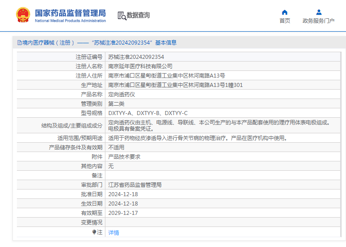Select approval department 江苏省药品监督管理局

pos(135,185)
